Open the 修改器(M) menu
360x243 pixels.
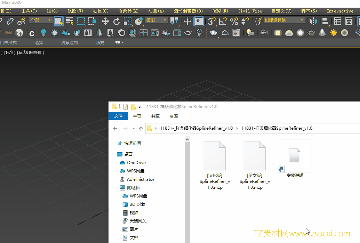click(128, 11)
